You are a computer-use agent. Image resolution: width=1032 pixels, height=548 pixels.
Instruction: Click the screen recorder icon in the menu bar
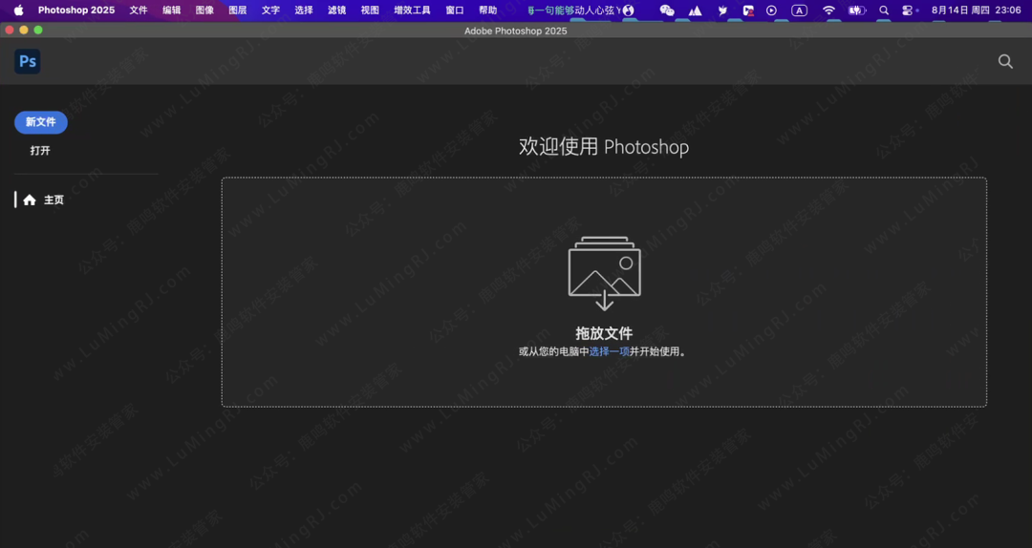pyautogui.click(x=748, y=11)
